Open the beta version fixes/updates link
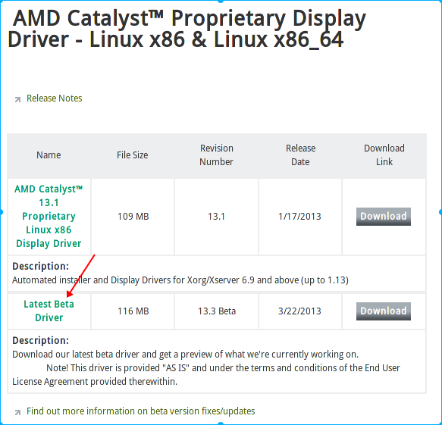The image size is (442, 425). coord(141,411)
